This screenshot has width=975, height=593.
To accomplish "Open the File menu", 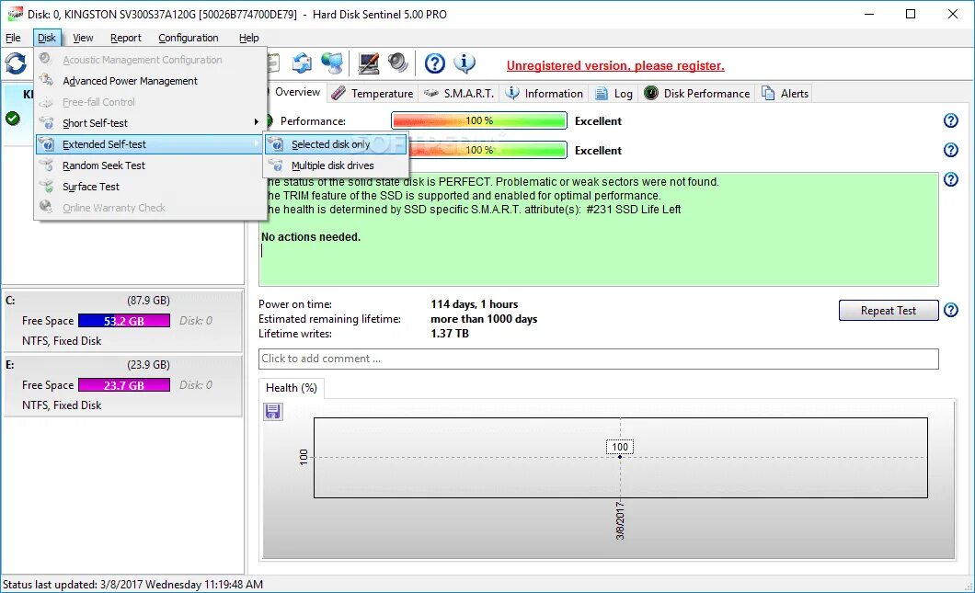I will (x=13, y=38).
